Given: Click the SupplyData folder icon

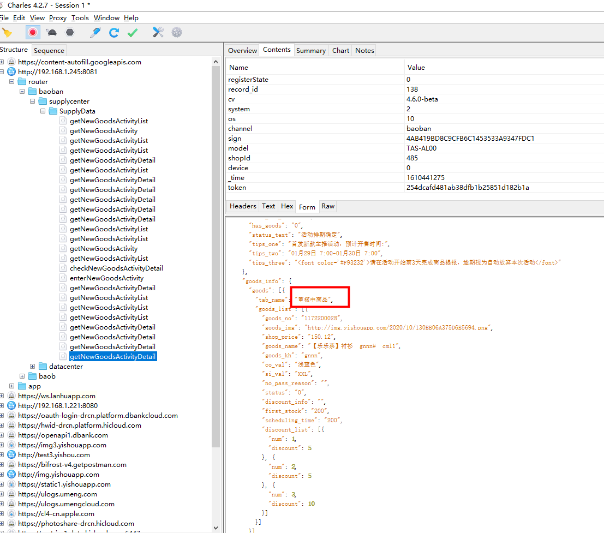Looking at the screenshot, I should [53, 111].
